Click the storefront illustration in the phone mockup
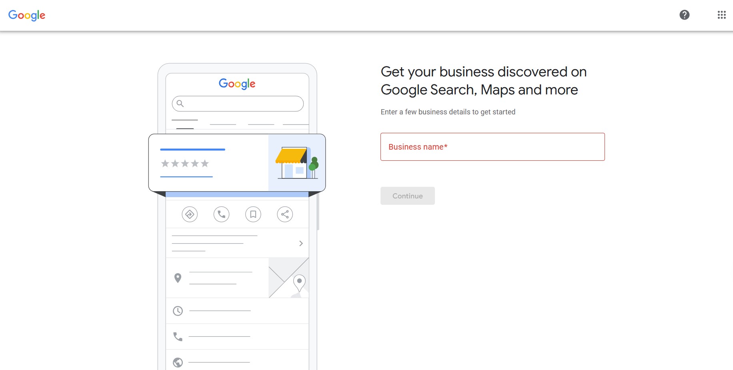Screen dimensions: 733x370 (297, 163)
